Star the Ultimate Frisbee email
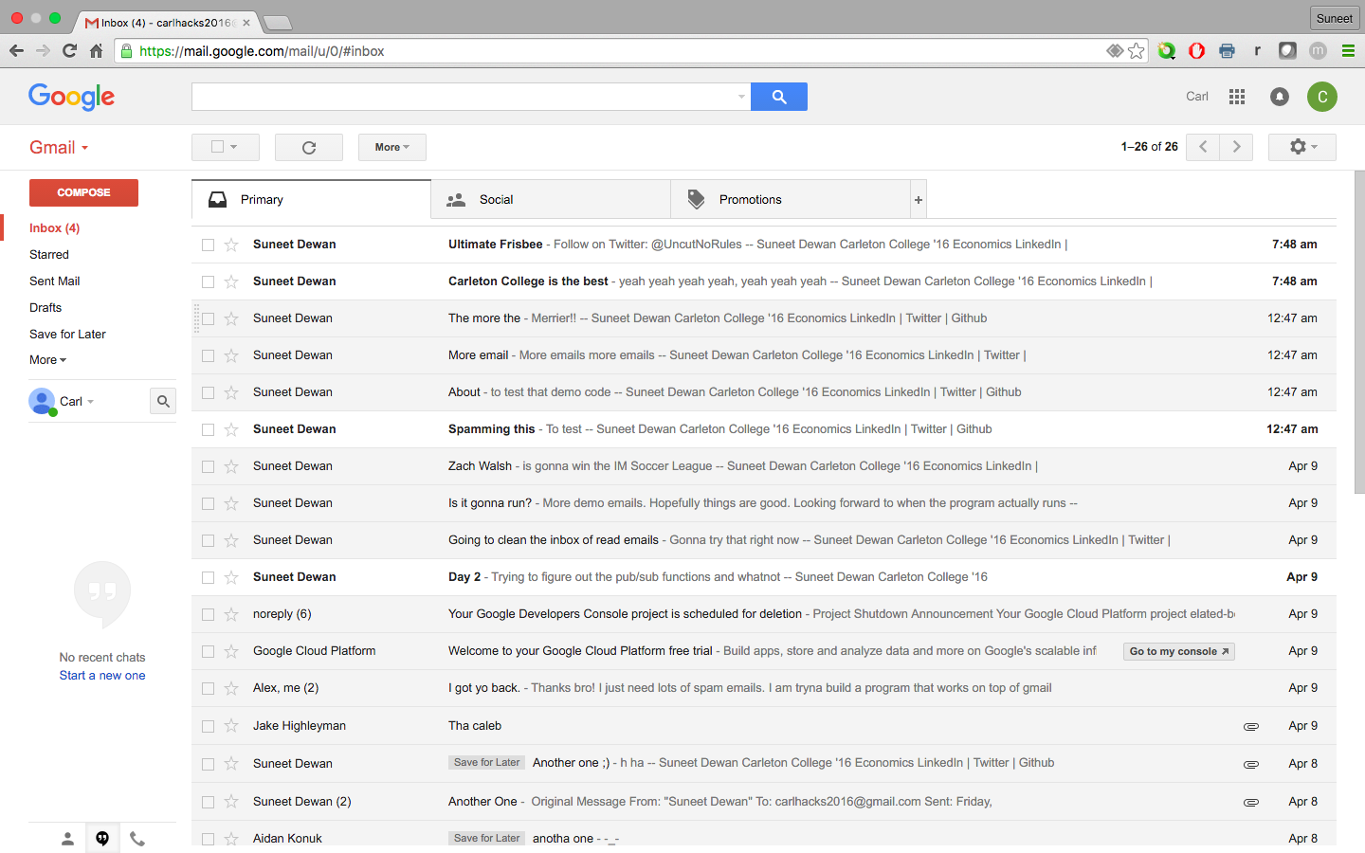This screenshot has height=853, width=1365. [231, 245]
